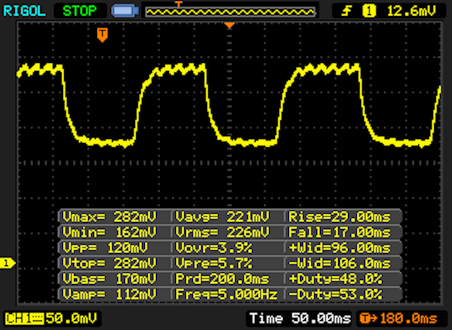This screenshot has width=452, height=330.
Task: Click the +Duty=48.0% measurement
Action: point(335,279)
